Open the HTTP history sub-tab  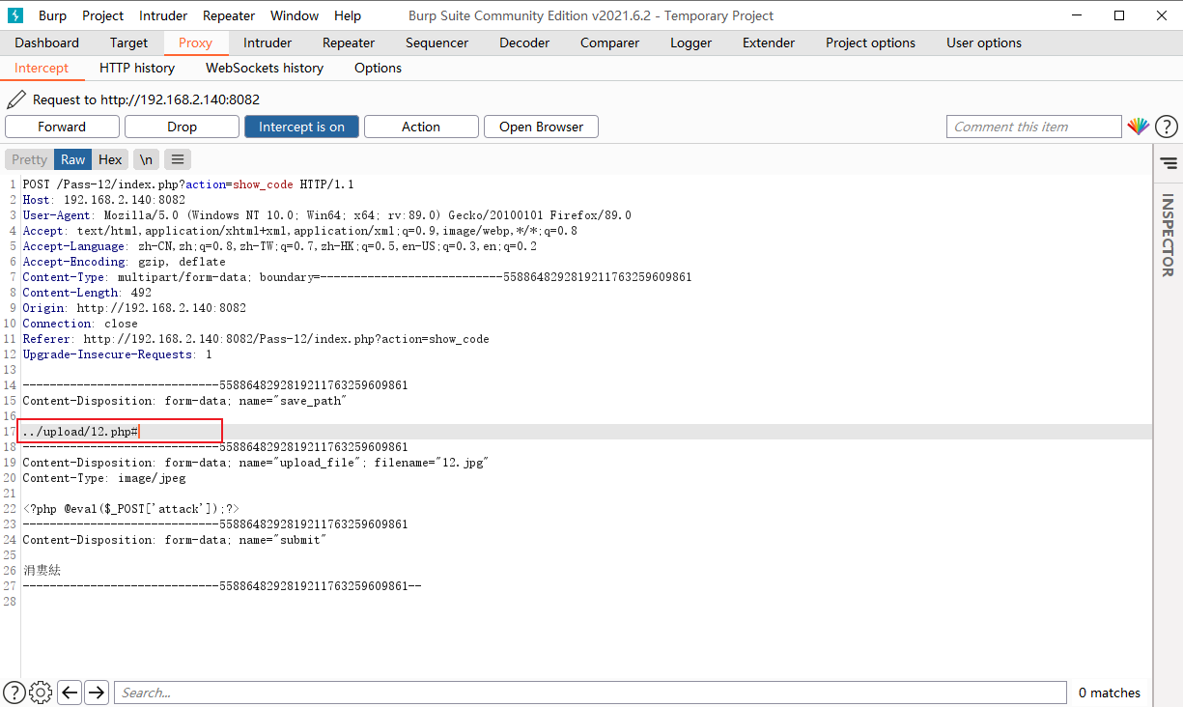point(137,68)
